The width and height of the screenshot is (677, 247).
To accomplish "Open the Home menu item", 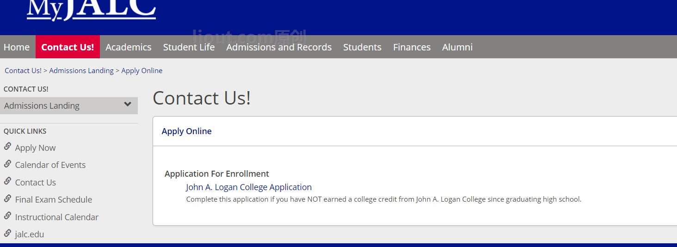I will pos(17,47).
